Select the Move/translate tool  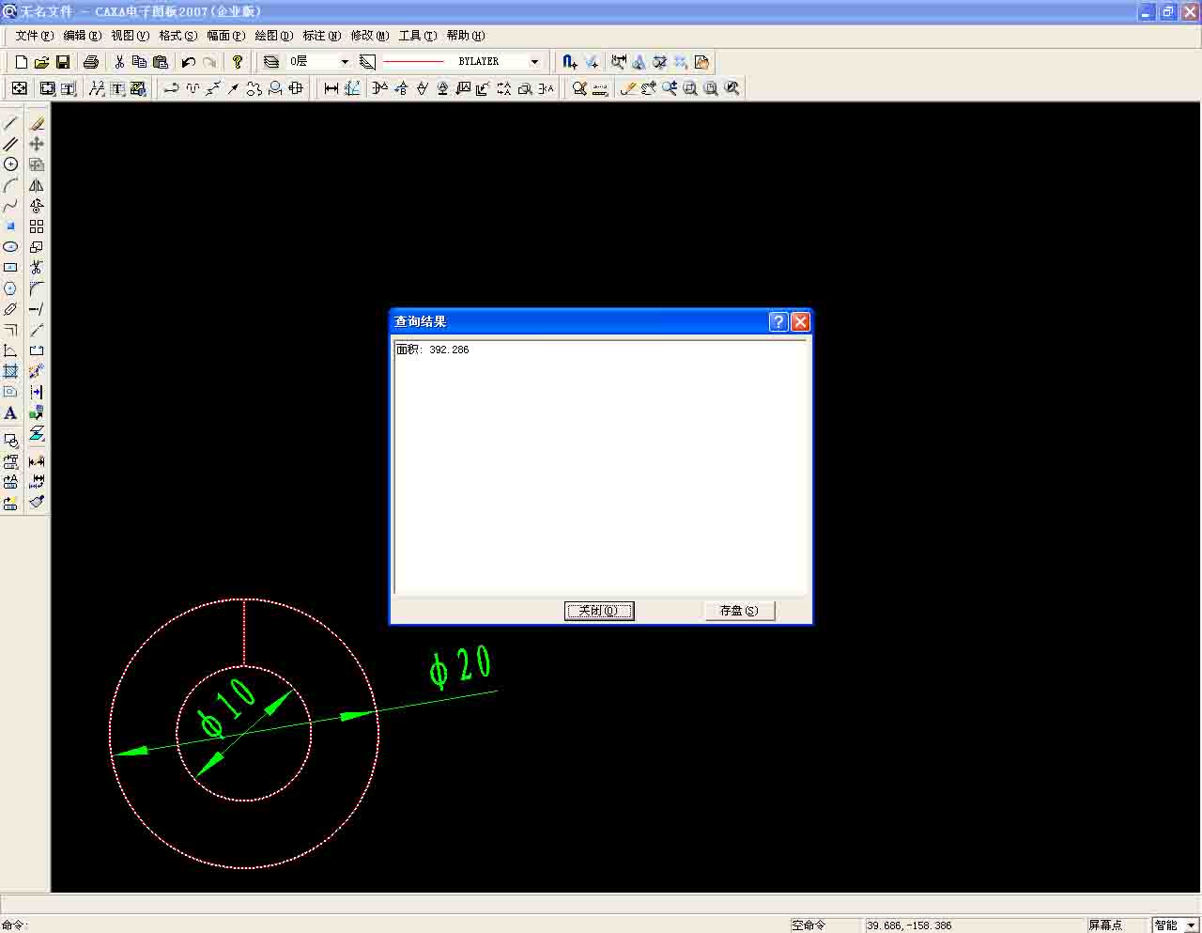coord(37,144)
